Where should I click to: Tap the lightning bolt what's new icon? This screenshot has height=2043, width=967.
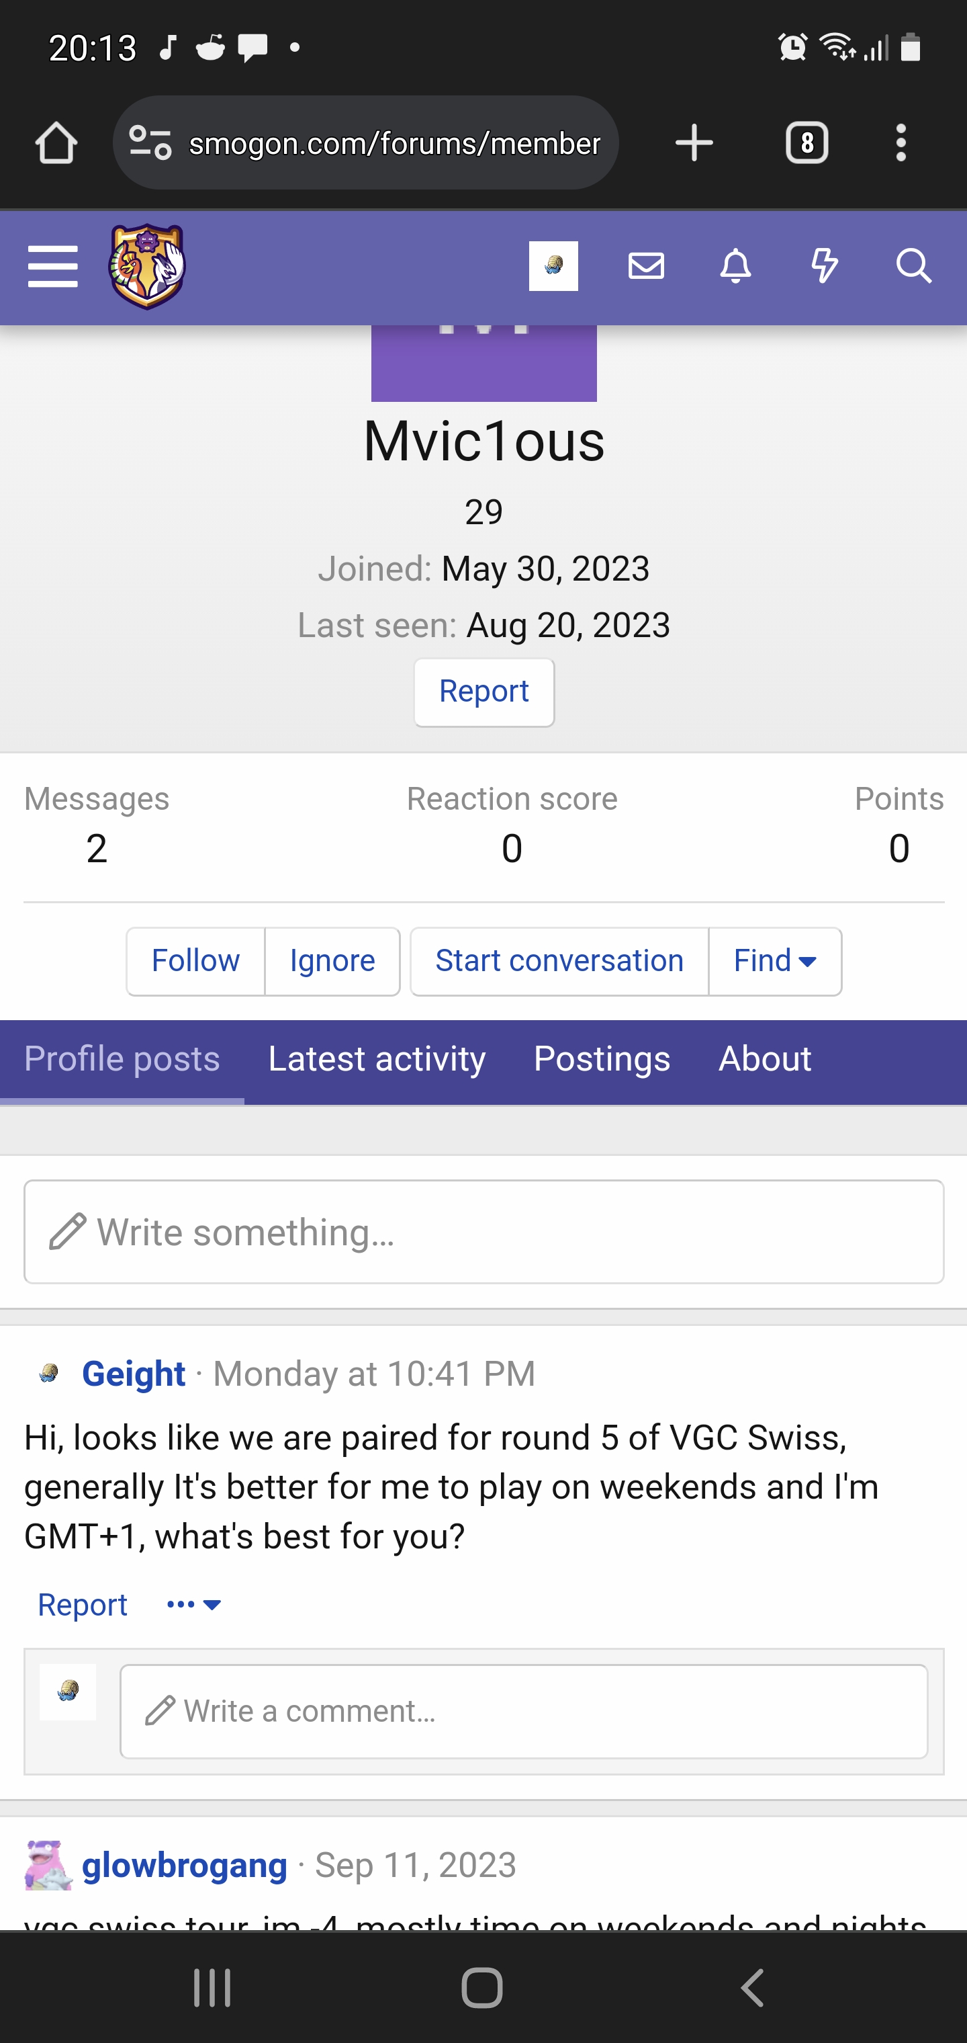click(825, 267)
